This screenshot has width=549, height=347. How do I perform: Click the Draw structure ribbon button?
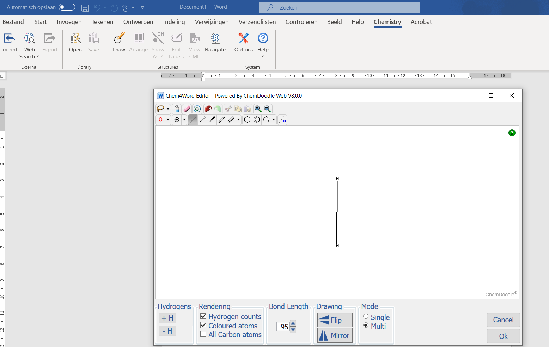tap(119, 43)
